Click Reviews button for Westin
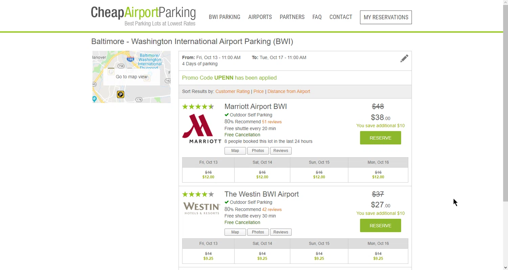The image size is (508, 270). click(281, 232)
